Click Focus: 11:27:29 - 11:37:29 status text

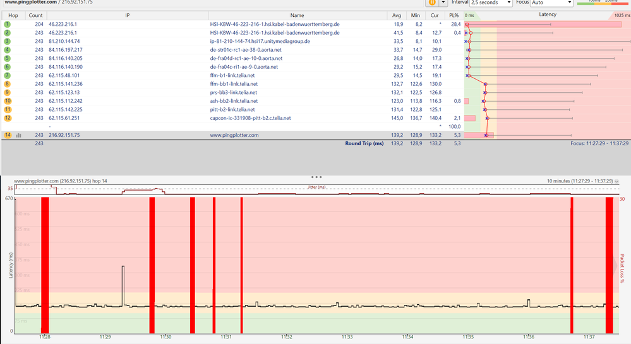pyautogui.click(x=599, y=143)
